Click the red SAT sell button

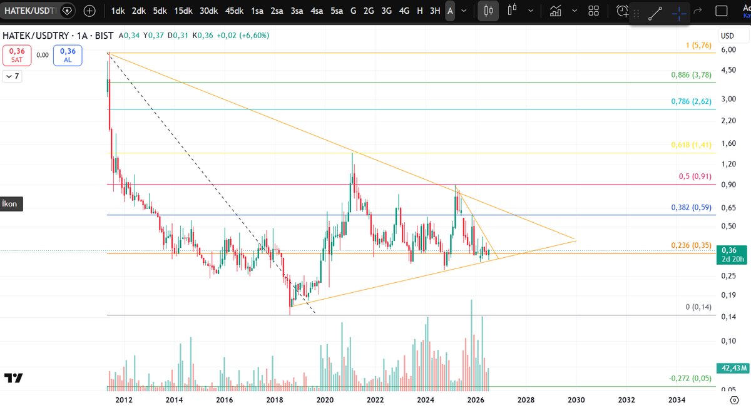tap(17, 56)
